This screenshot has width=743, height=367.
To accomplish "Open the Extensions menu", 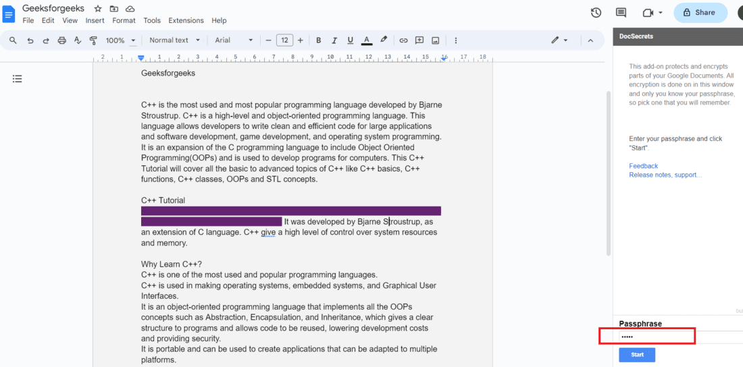I will pos(186,20).
